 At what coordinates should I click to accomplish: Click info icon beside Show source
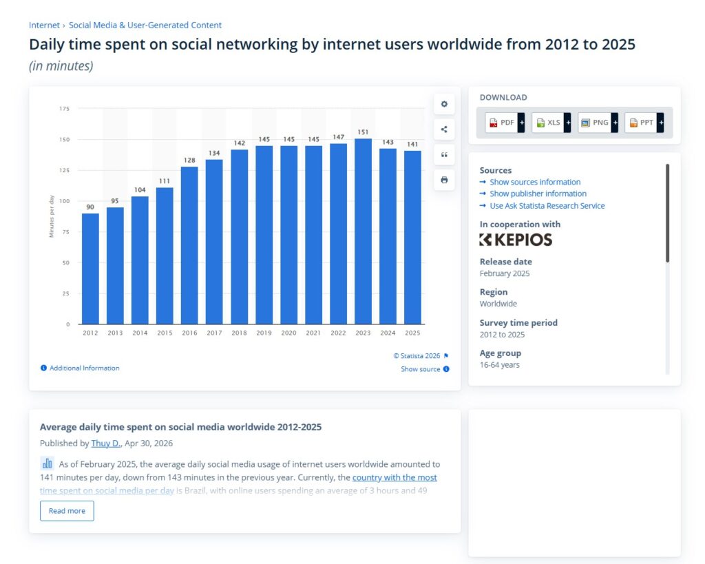coord(446,369)
